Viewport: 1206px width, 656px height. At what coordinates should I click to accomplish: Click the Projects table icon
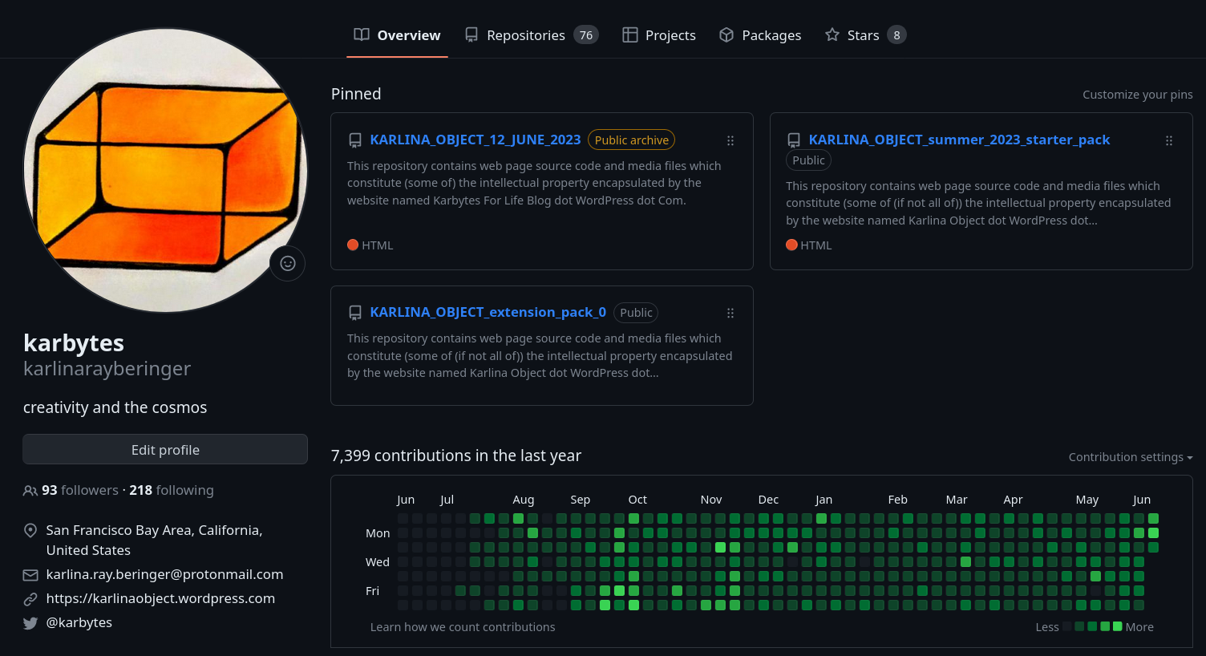pyautogui.click(x=630, y=34)
